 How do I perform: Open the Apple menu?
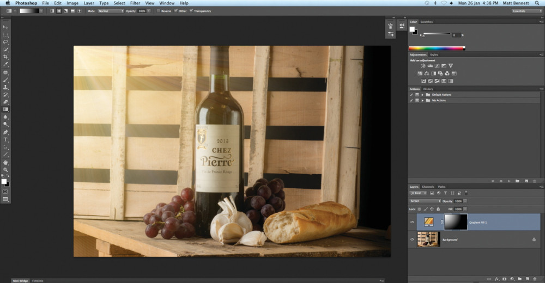(7, 3)
